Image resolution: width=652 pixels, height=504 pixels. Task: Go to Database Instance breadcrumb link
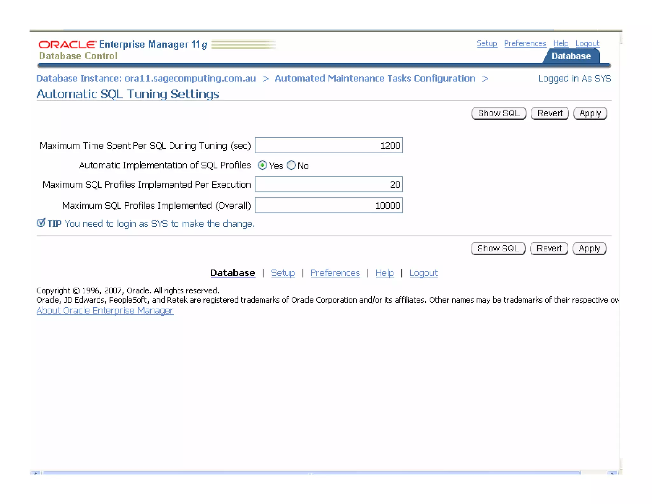[146, 78]
